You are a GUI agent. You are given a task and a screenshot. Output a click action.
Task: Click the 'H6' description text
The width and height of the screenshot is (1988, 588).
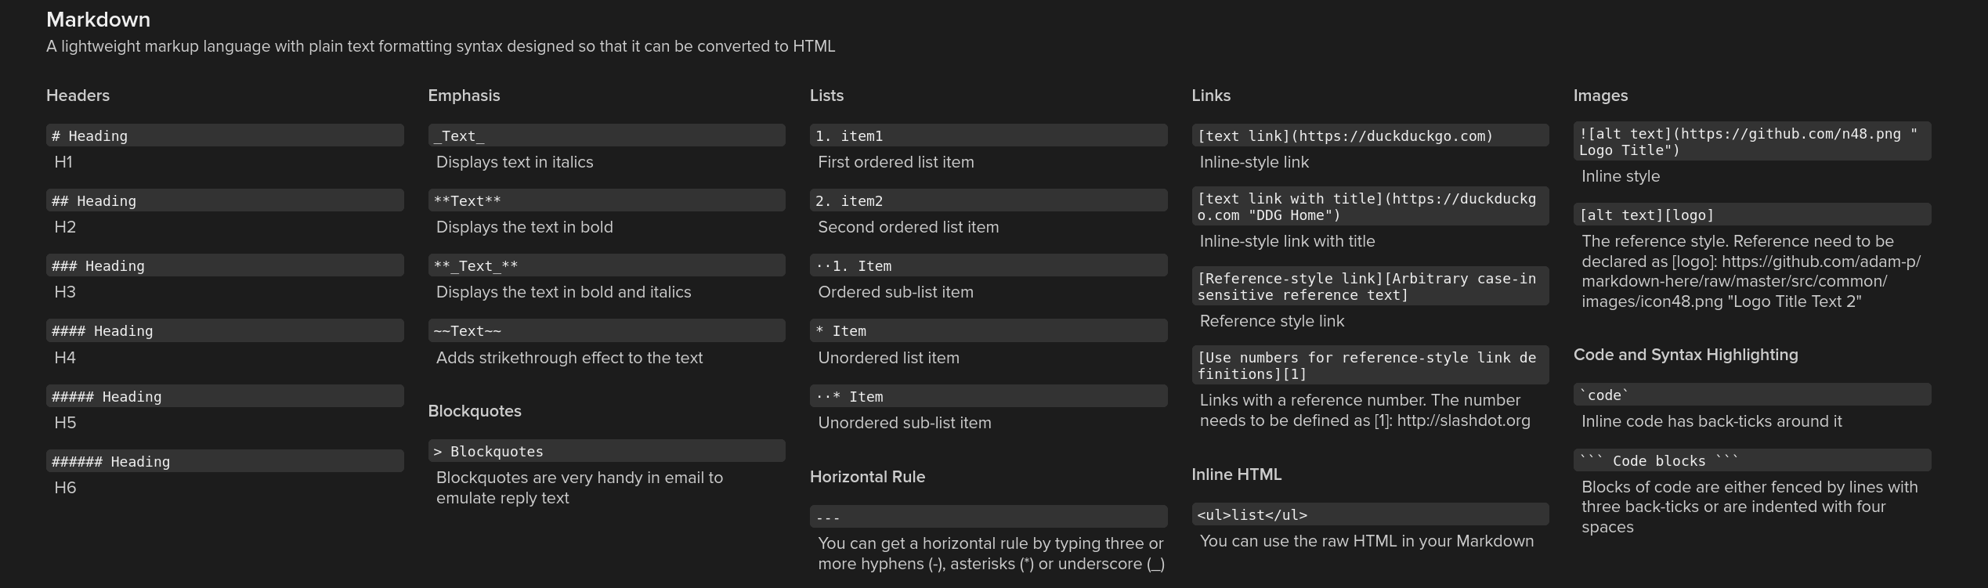[x=65, y=488]
